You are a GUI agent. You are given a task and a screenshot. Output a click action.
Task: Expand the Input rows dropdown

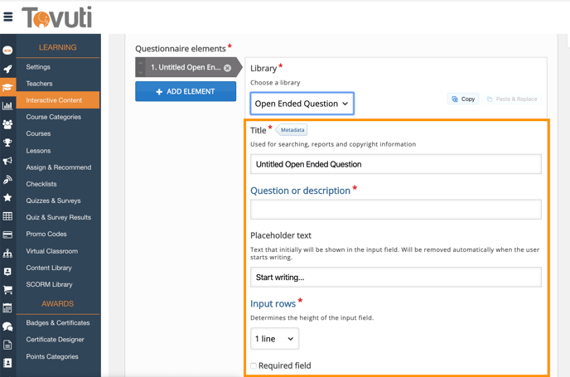point(274,339)
